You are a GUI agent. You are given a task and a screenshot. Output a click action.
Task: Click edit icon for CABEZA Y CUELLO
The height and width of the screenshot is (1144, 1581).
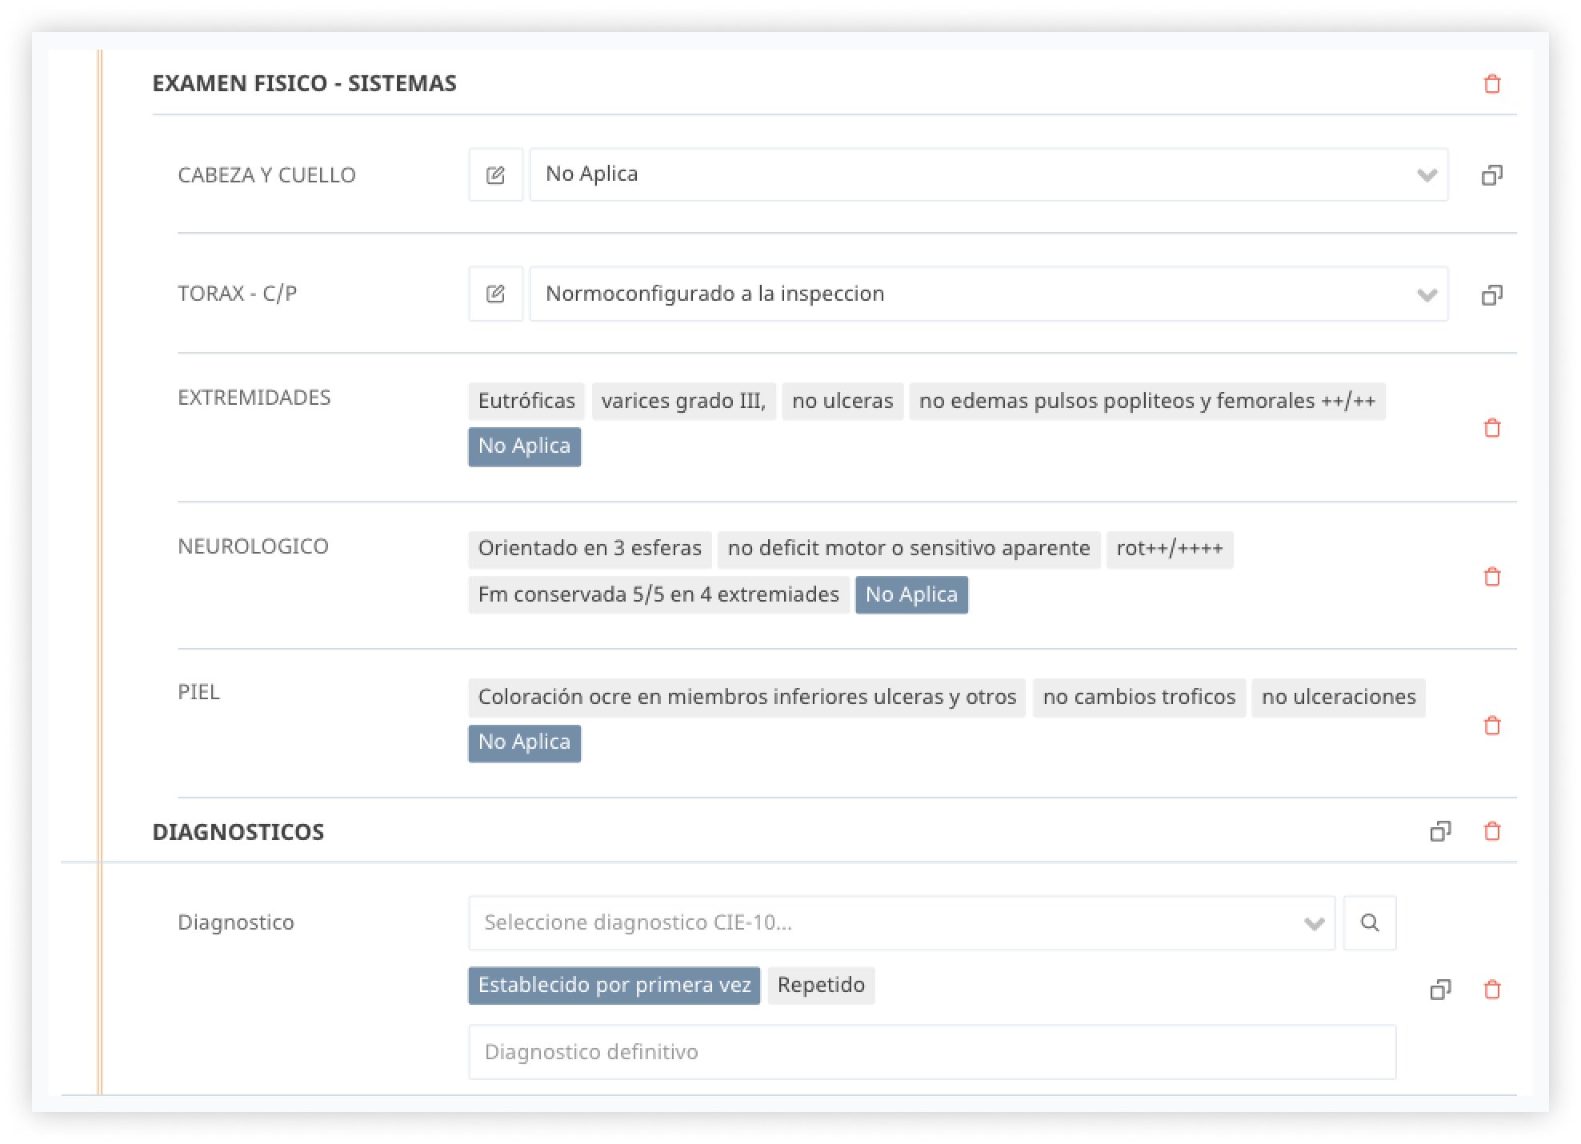(x=495, y=174)
